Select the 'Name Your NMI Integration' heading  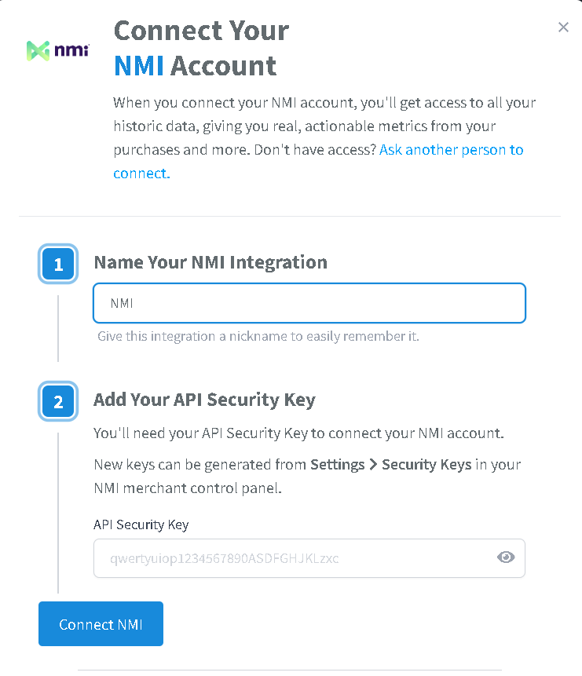[x=210, y=262]
